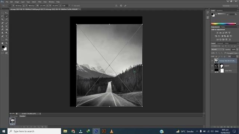This screenshot has height=134, width=239.
Task: Switch to the Swatches tab
Action: coord(220,10)
